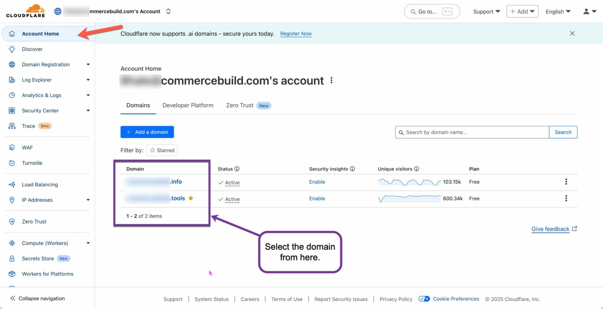Click the Add a domain button
603x309 pixels.
[147, 132]
